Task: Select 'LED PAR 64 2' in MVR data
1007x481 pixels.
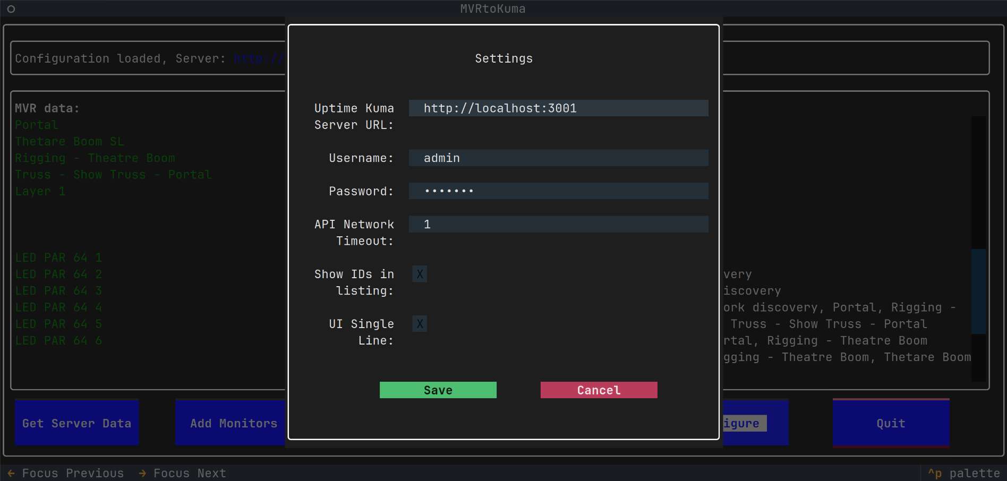Action: click(x=58, y=274)
